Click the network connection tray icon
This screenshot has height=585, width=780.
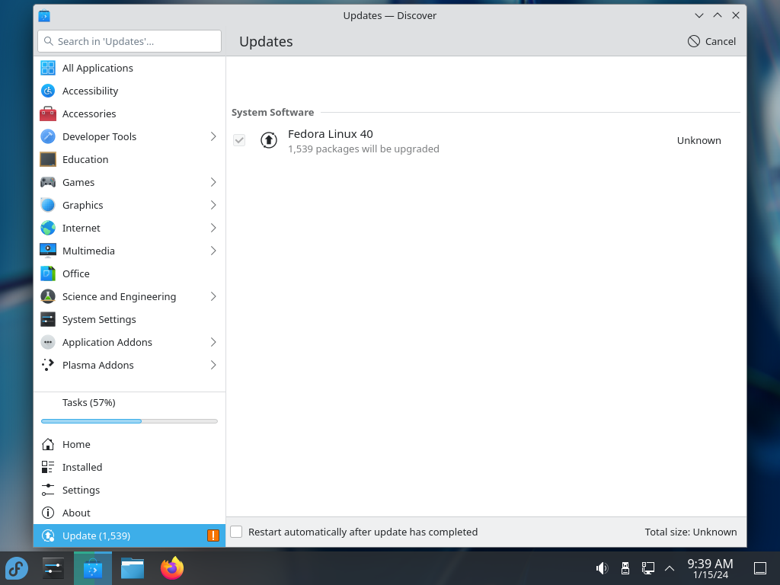point(647,568)
